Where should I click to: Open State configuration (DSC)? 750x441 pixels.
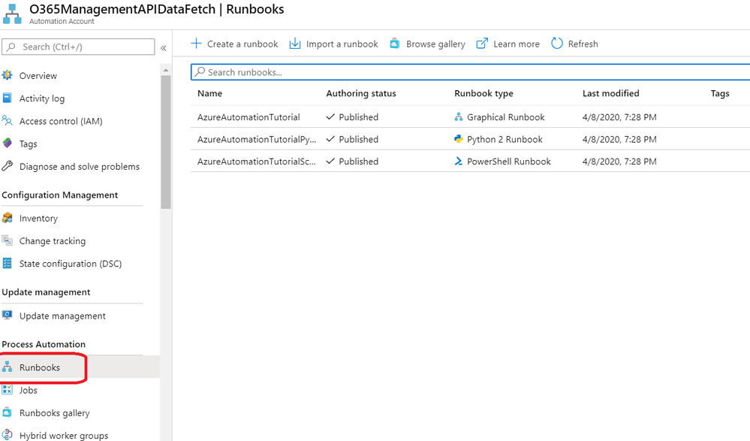tap(71, 264)
